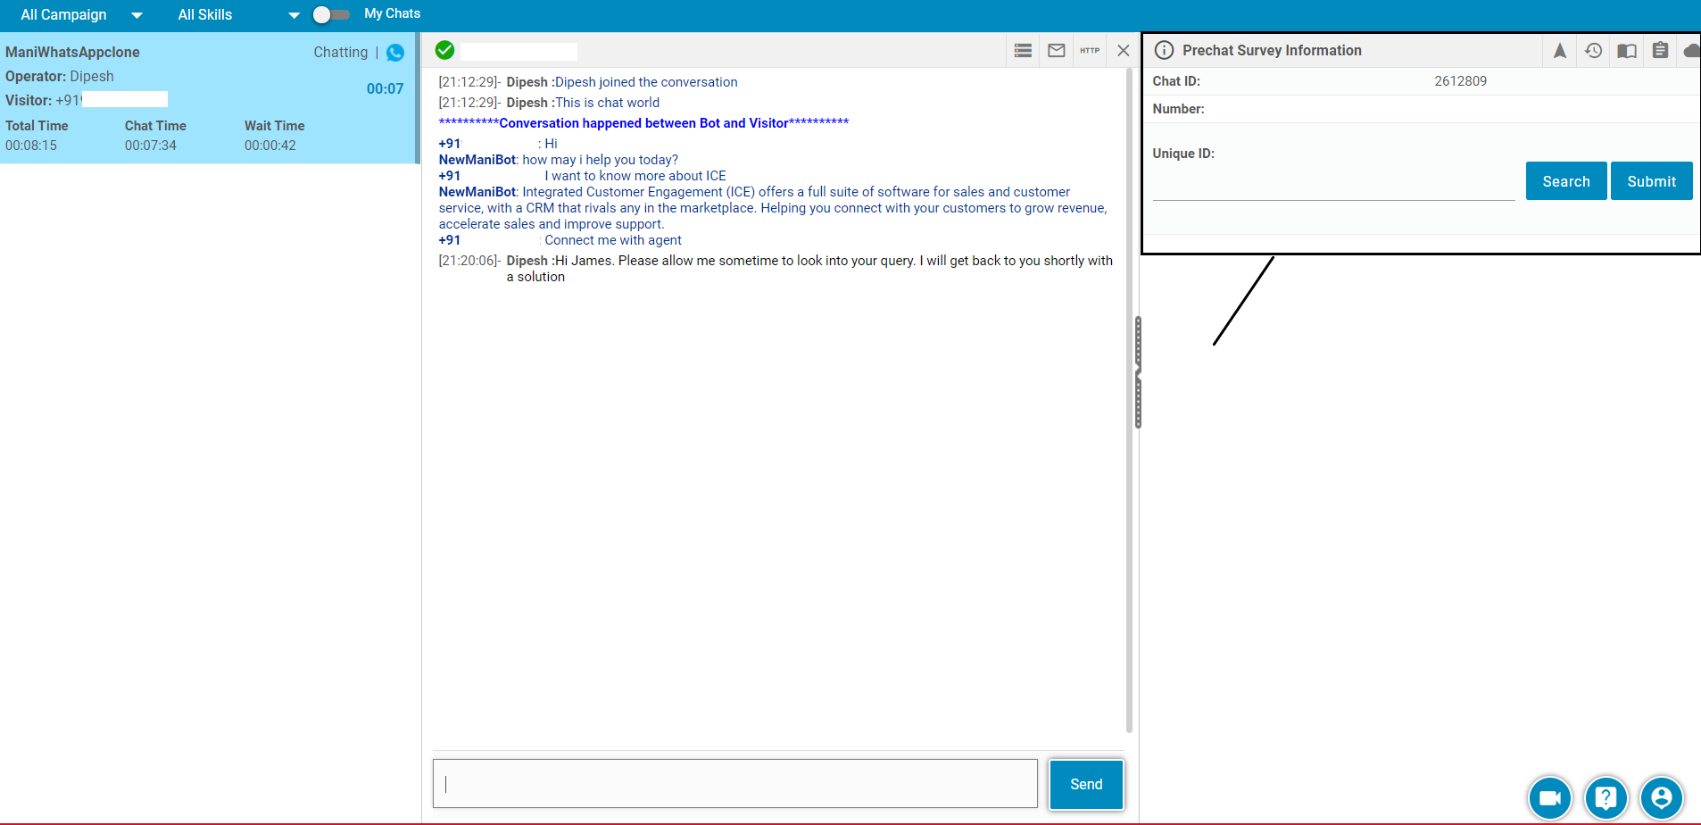Click the user profile pin button
1701x825 pixels.
1661,797
